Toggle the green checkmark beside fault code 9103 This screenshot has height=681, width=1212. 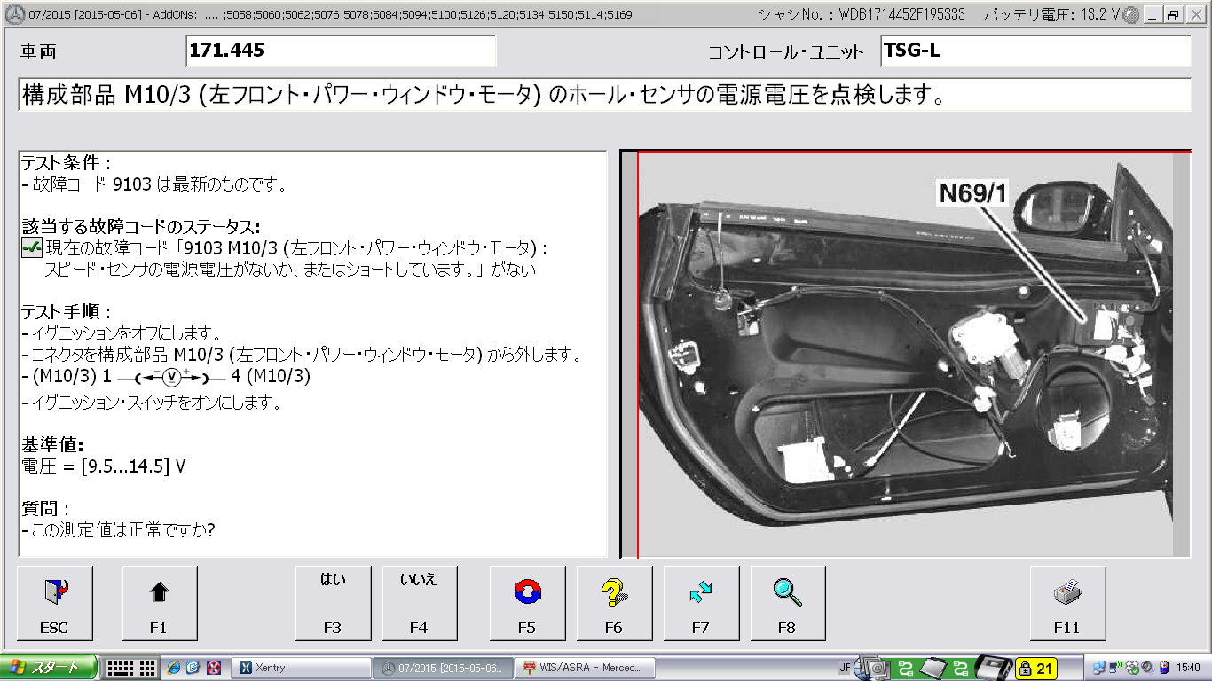(x=30, y=249)
